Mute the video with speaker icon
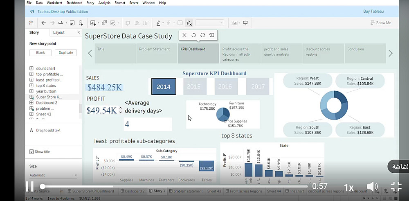409x201 pixels. coord(372,187)
